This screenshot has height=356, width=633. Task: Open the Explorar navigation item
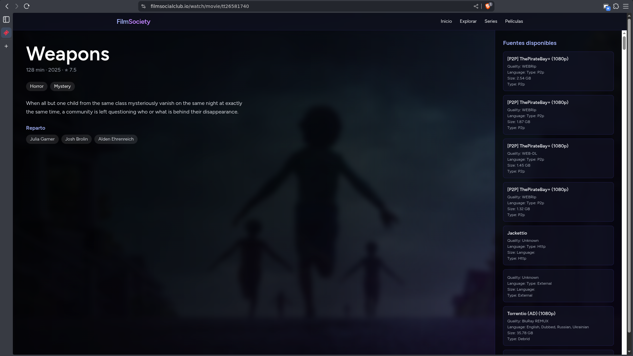[x=468, y=21]
